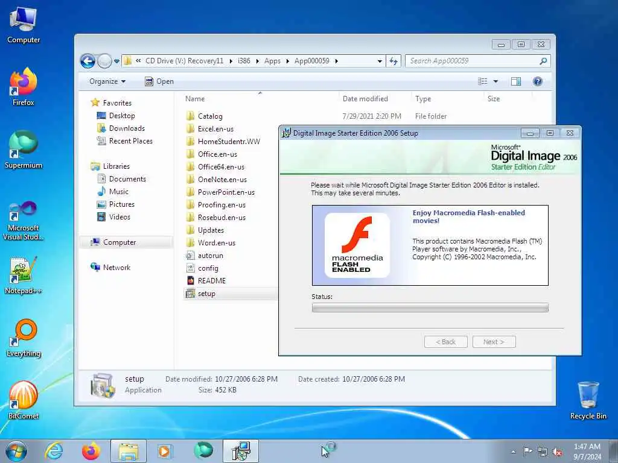Viewport: 618px width, 463px height.
Task: Sort by the Size column header
Action: pyautogui.click(x=508, y=99)
